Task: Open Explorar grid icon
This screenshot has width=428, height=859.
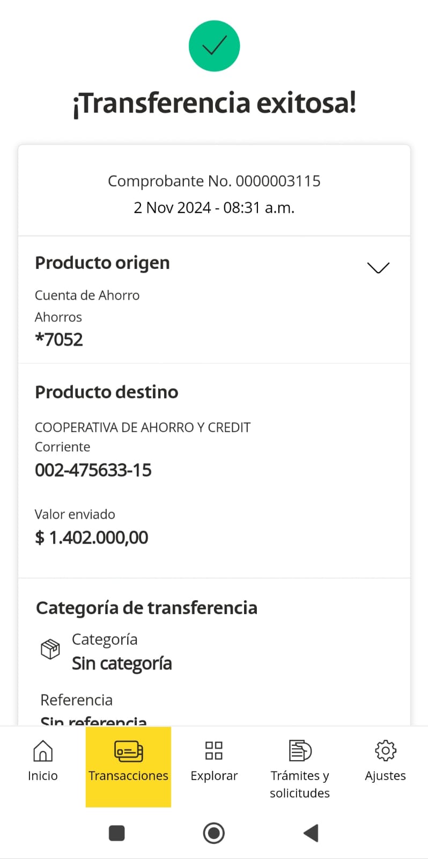Action: [214, 751]
